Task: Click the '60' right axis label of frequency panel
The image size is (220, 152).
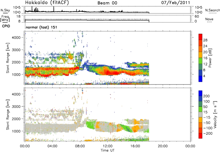Action: (197, 16)
